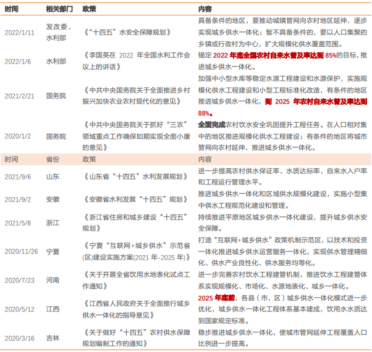Screen dimensions: 372x352
Task: Click policy about "三农"领域重点工作
Action: [137, 136]
